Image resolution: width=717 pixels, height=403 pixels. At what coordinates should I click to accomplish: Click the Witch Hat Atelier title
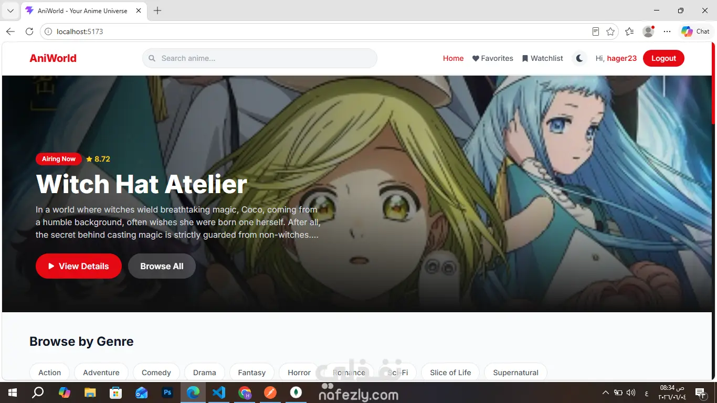[x=142, y=184]
